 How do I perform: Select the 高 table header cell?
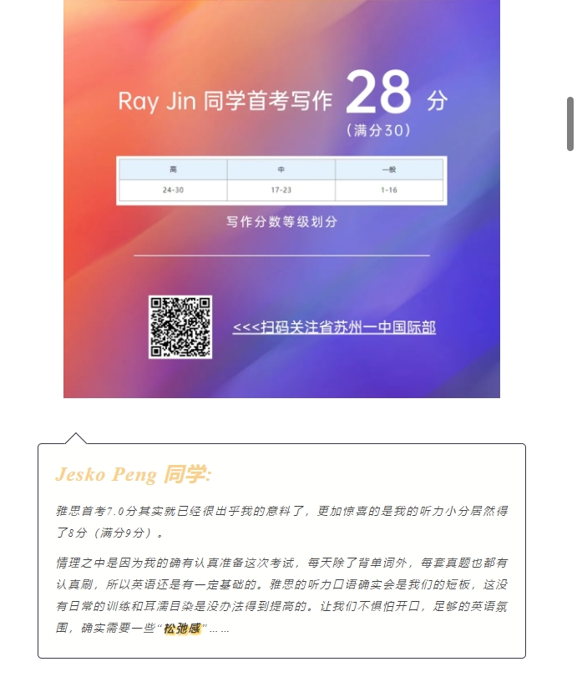(173, 169)
